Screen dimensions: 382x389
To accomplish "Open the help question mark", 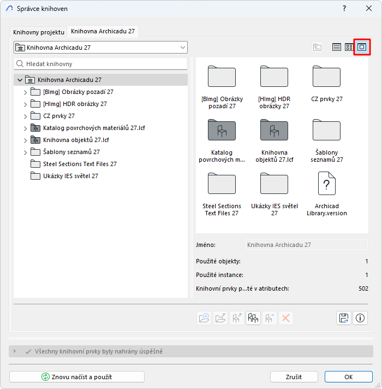I will coord(344,8).
